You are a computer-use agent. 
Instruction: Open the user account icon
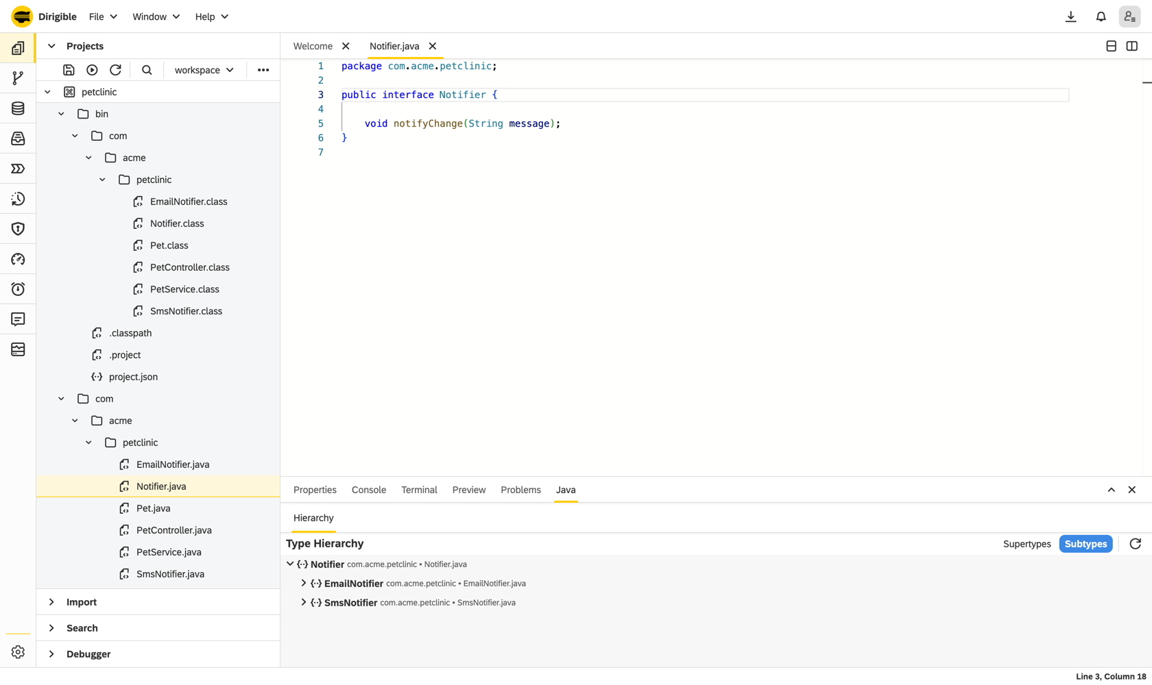(x=1130, y=16)
